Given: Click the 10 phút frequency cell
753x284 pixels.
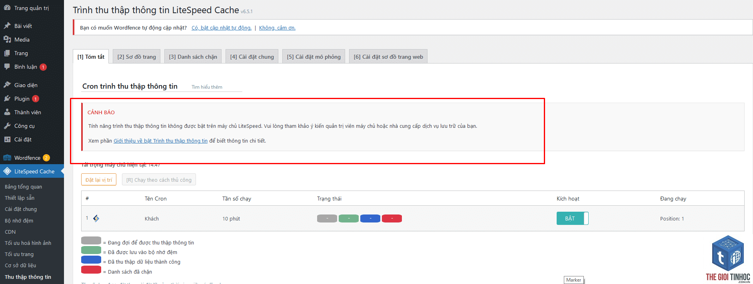Looking at the screenshot, I should [231, 218].
